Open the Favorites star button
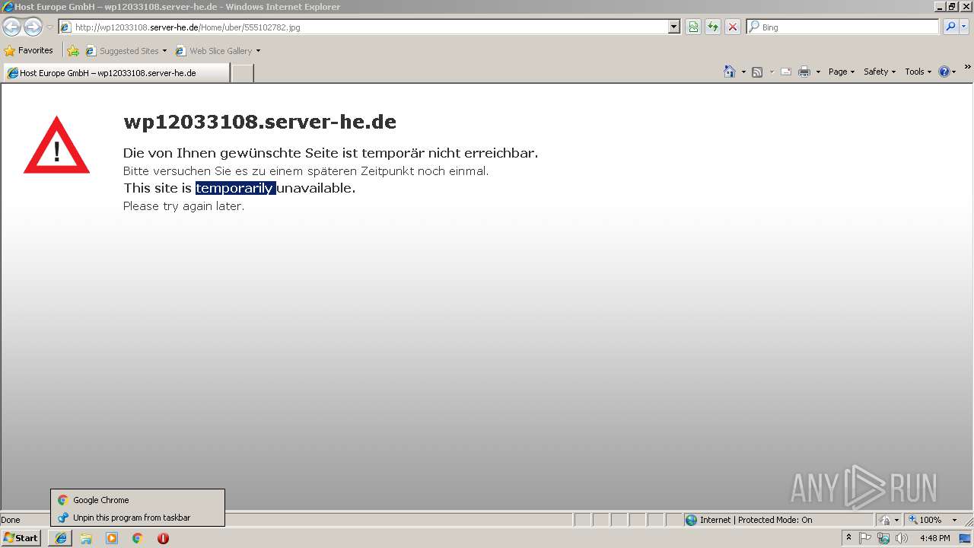The width and height of the screenshot is (974, 548). (28, 50)
